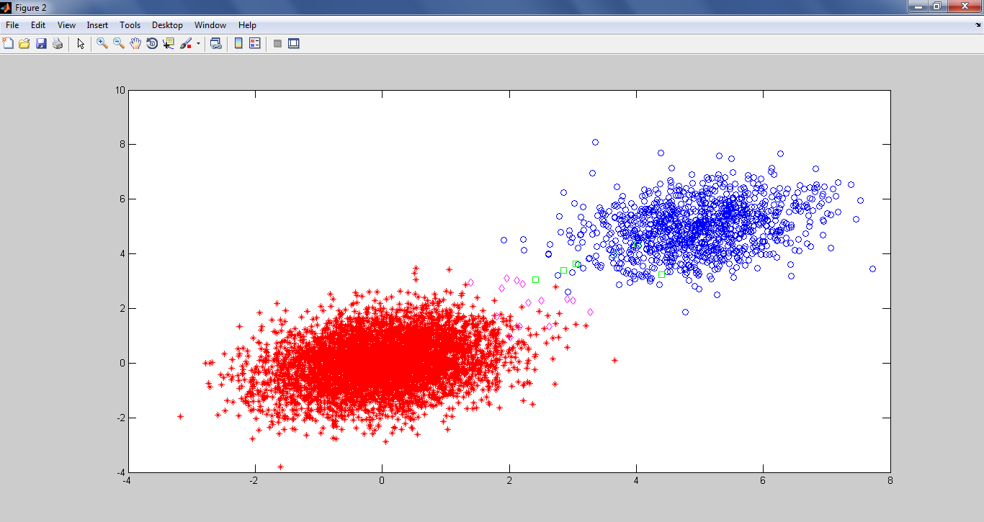984x522 pixels.
Task: Dock the figure using the corner arrow
Action: (x=978, y=25)
